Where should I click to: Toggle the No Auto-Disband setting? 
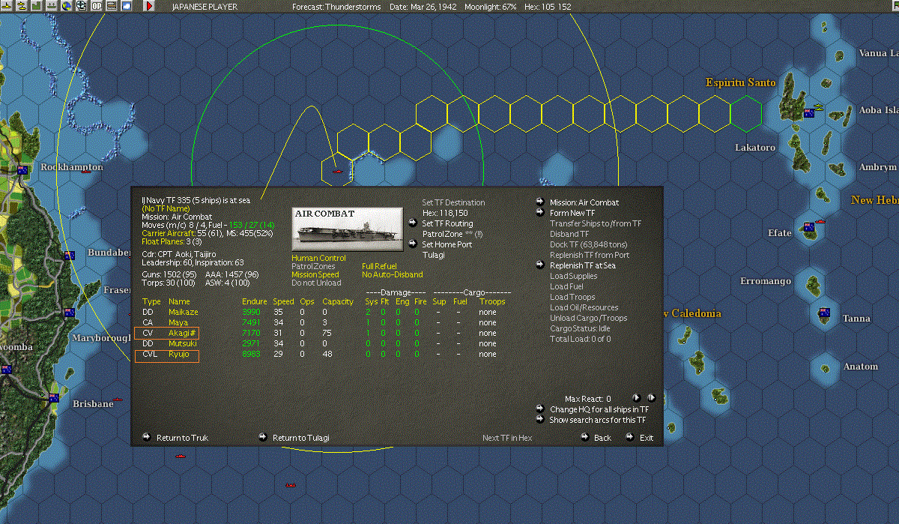tap(392, 274)
